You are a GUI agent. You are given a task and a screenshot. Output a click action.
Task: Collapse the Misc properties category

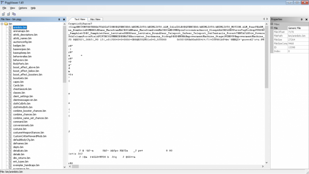tap(272, 24)
